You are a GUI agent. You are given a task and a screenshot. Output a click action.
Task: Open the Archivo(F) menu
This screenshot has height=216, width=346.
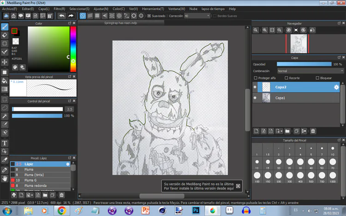tap(10, 9)
